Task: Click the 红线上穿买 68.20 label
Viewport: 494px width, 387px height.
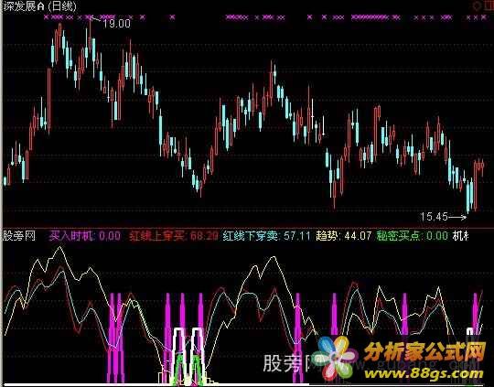Action: click(174, 236)
